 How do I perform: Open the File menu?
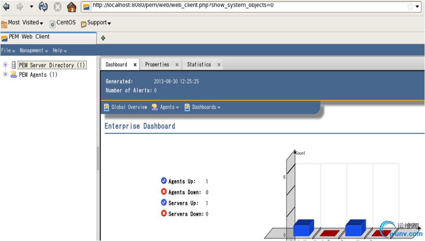coord(8,50)
